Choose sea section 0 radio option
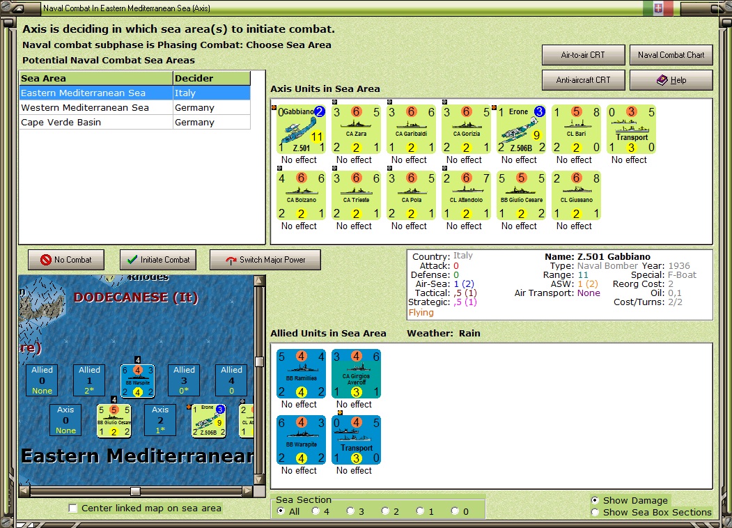 coord(455,511)
